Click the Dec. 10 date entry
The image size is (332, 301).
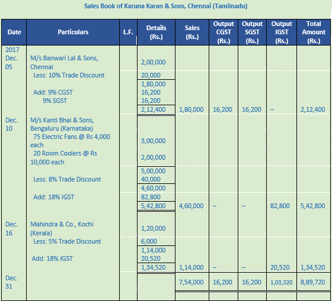(11, 124)
